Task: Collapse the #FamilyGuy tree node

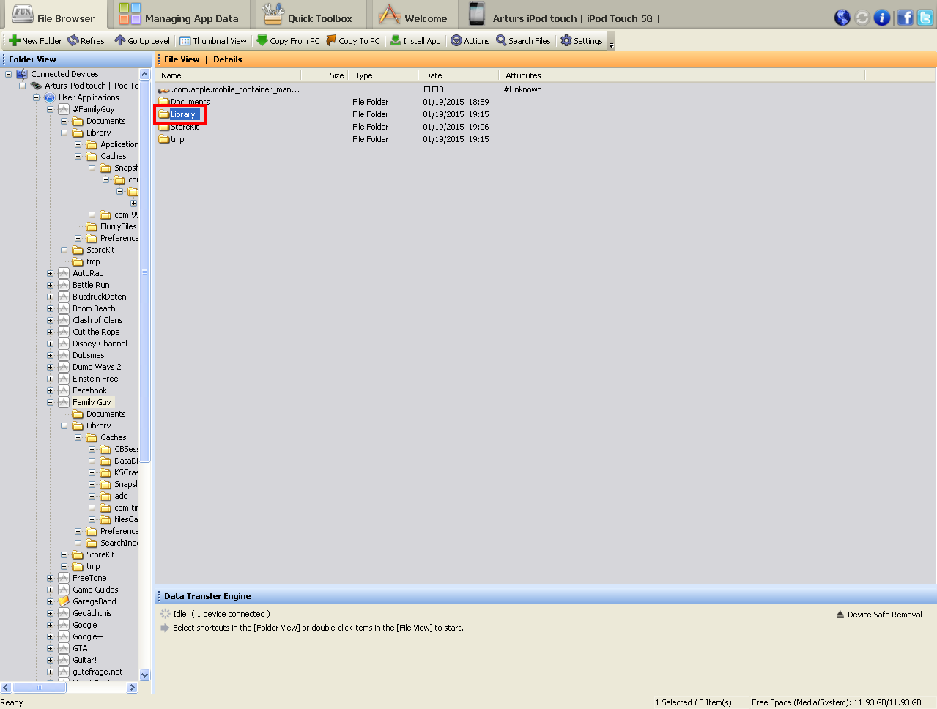Action: [x=50, y=109]
